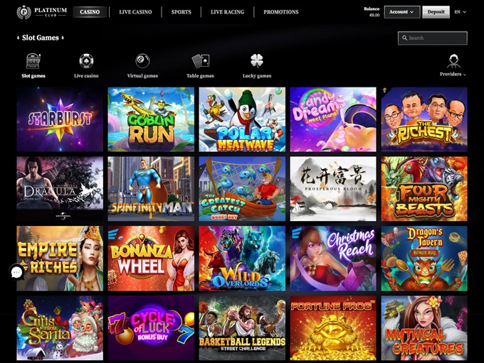The height and width of the screenshot is (363, 484).
Task: Go to the Sports tab
Action: coord(181,12)
